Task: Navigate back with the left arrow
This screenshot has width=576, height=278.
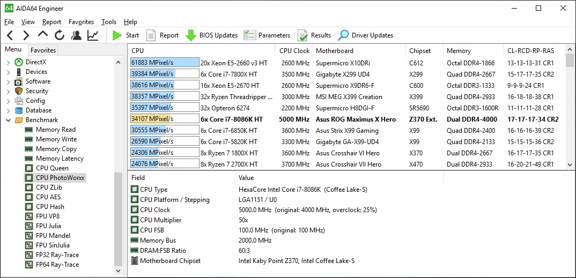Action: click(10, 35)
